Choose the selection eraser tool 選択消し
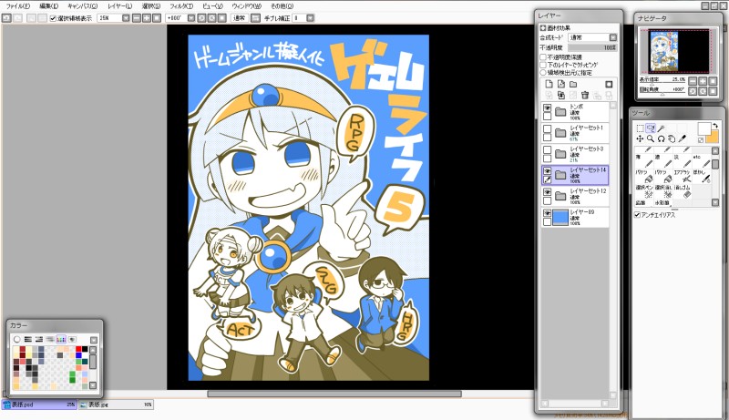This screenshot has height=420, width=729. (x=663, y=191)
